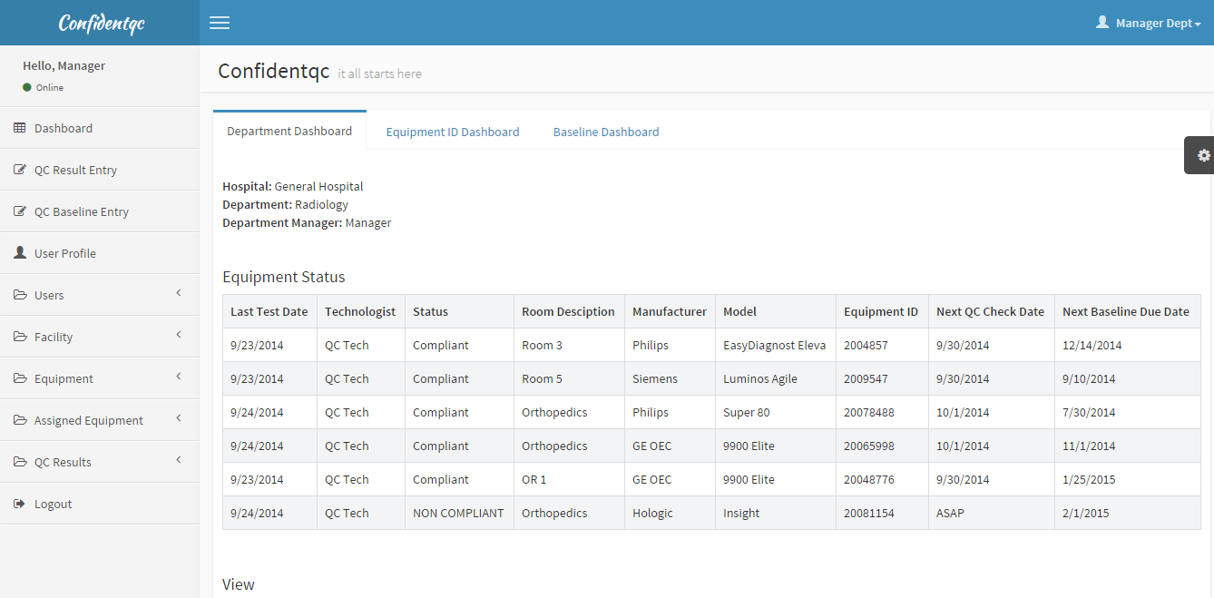Click the Dashboard grid icon in sidebar
The height and width of the screenshot is (598, 1214).
coord(20,128)
